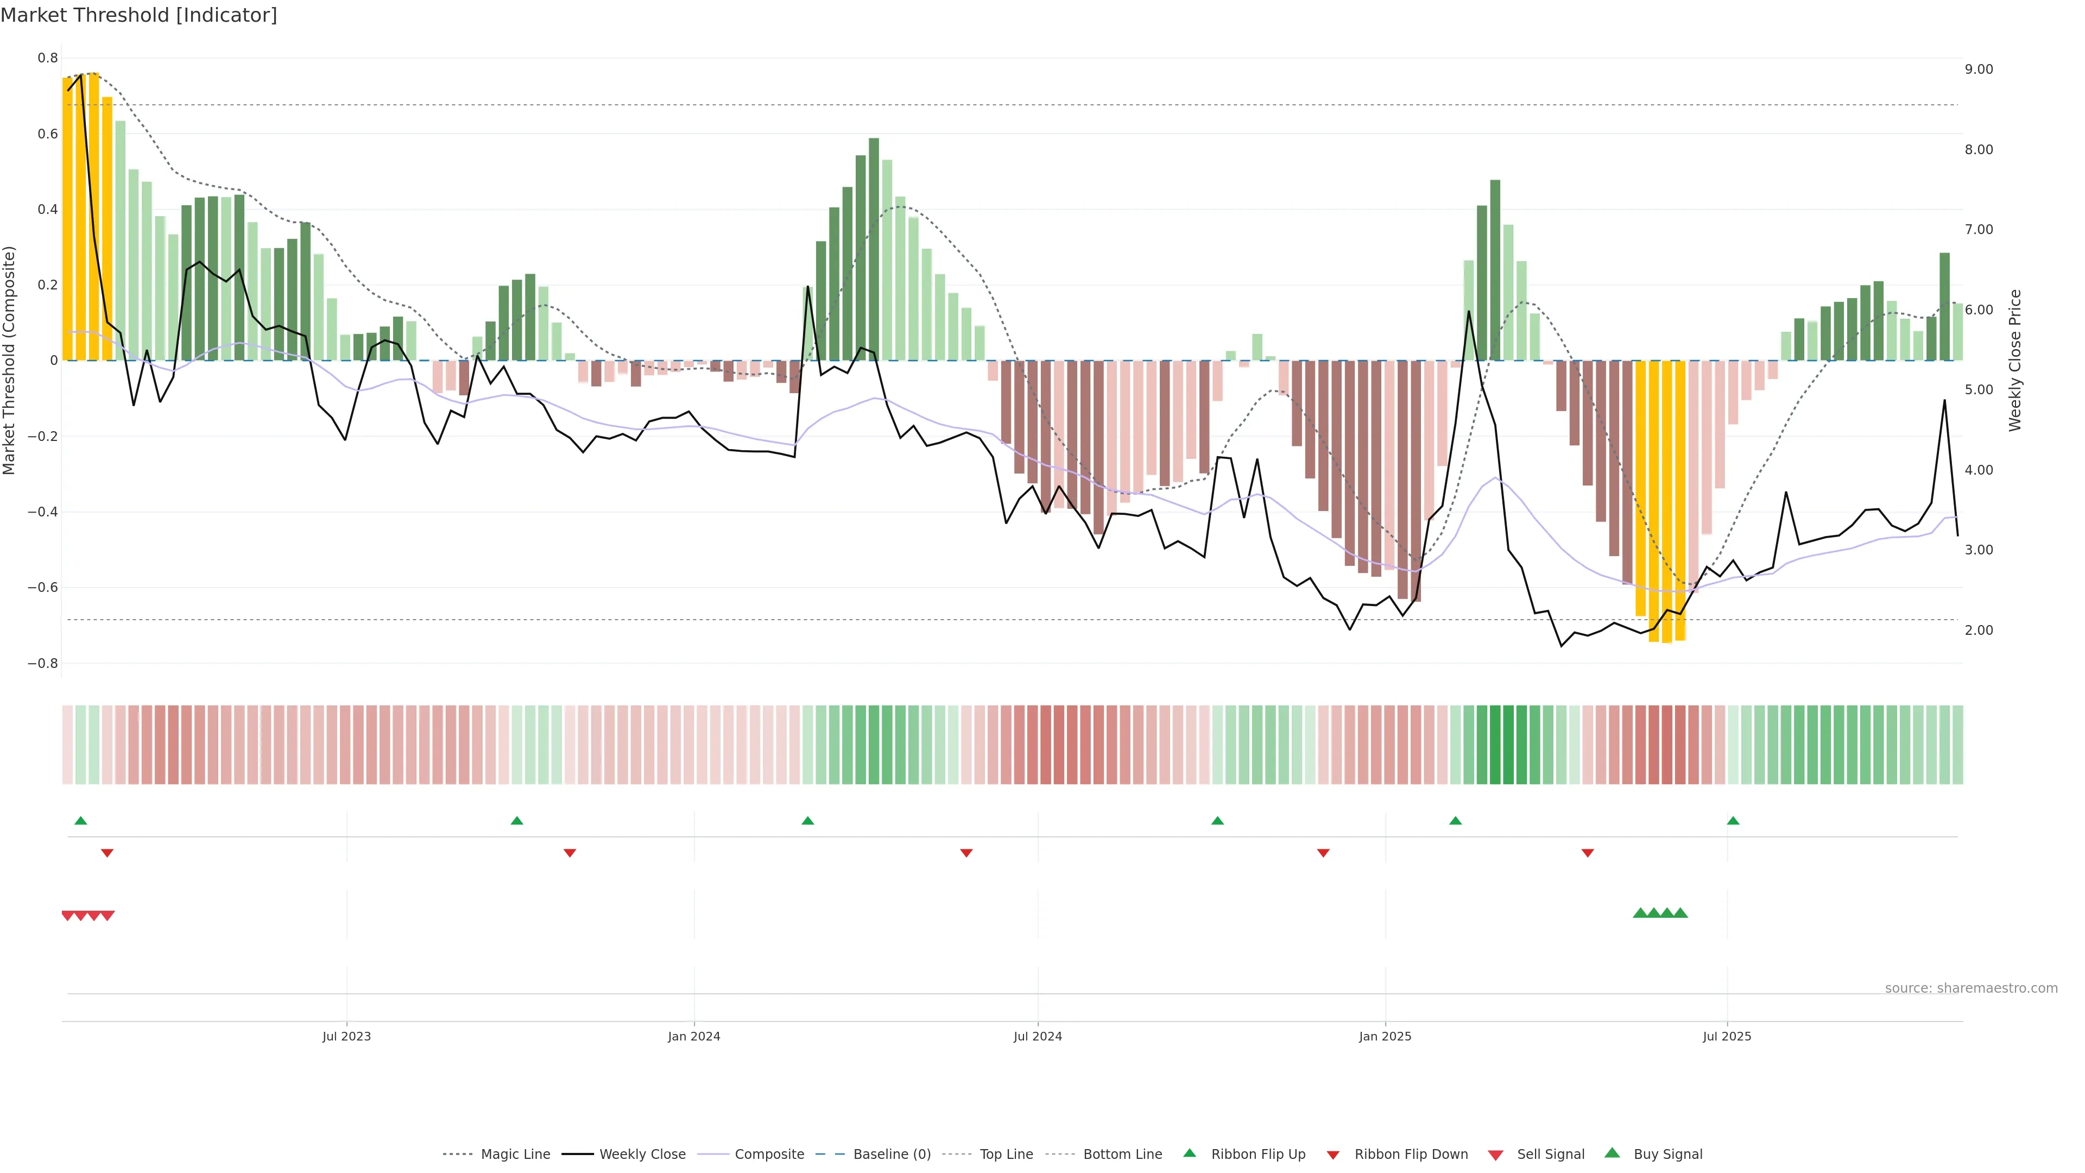Click the Ribbon Flip Up marker nearest Jul 2025
This screenshot has height=1173, width=2085.
tap(1733, 821)
